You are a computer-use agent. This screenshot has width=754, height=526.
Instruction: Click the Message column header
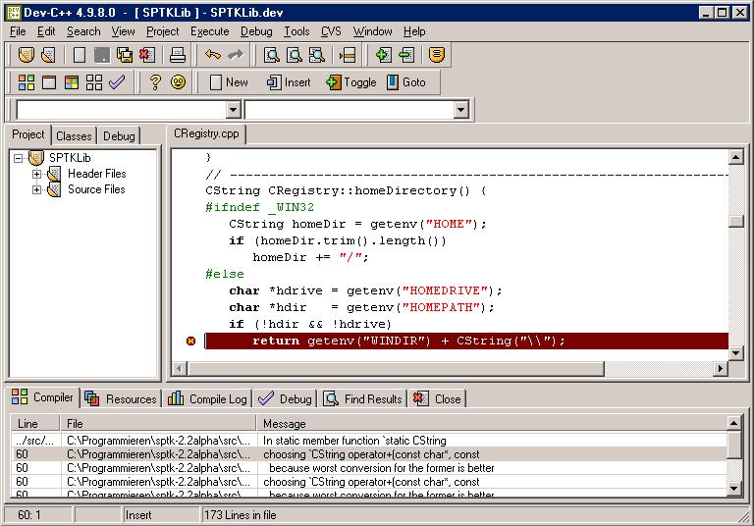pos(492,424)
